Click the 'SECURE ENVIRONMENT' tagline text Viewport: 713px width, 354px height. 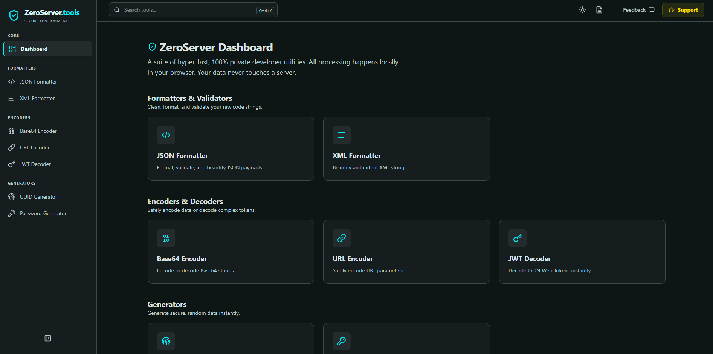point(46,21)
